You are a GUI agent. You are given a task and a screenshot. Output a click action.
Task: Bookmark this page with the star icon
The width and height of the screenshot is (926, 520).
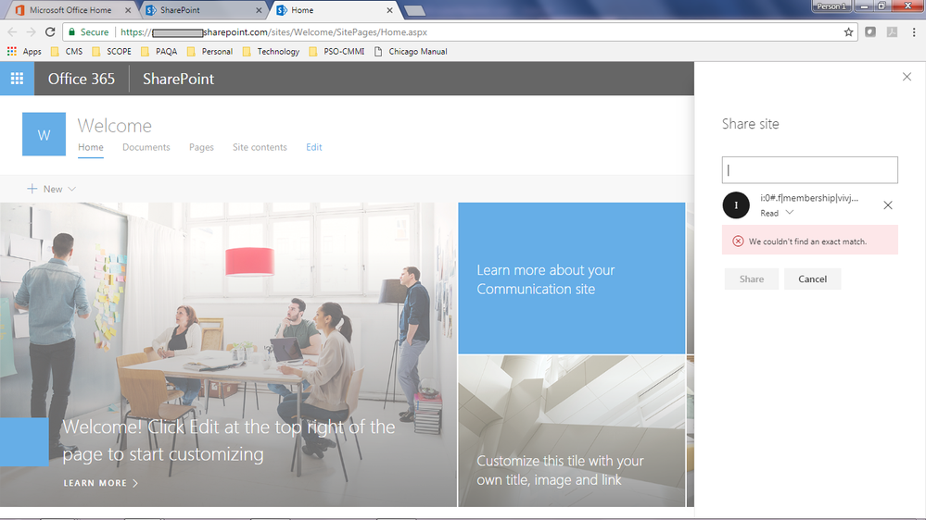[849, 31]
